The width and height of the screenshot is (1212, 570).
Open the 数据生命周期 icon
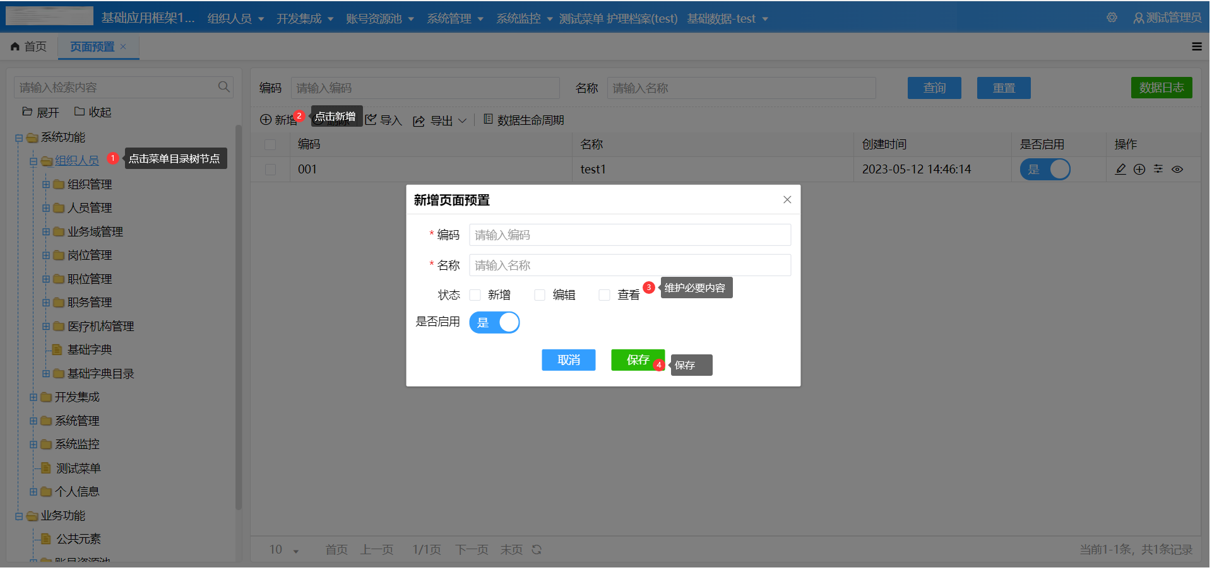tap(488, 120)
